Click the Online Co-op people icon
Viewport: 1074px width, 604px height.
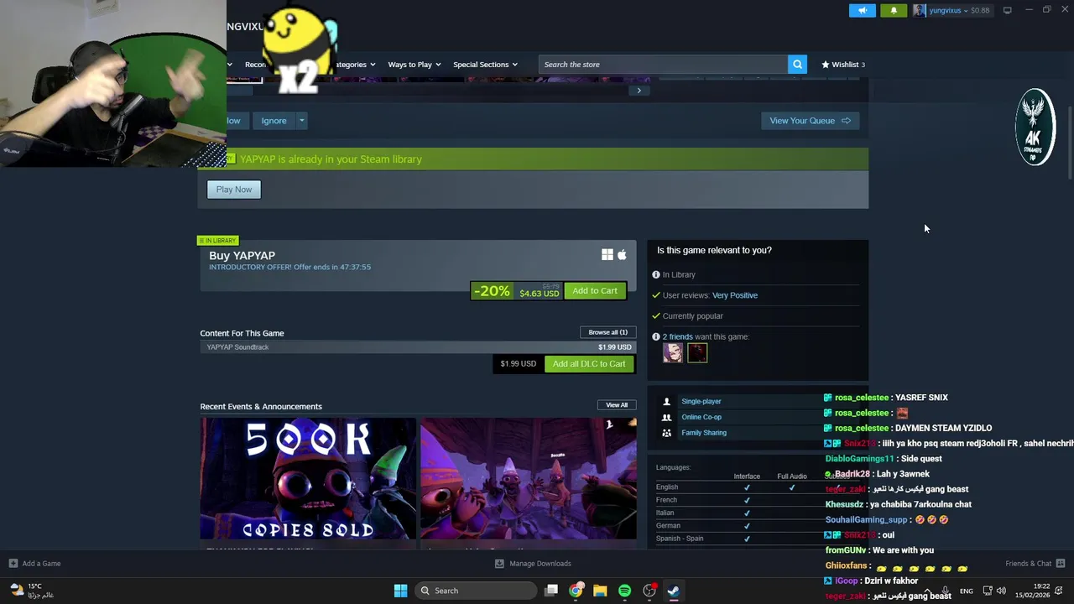click(666, 417)
